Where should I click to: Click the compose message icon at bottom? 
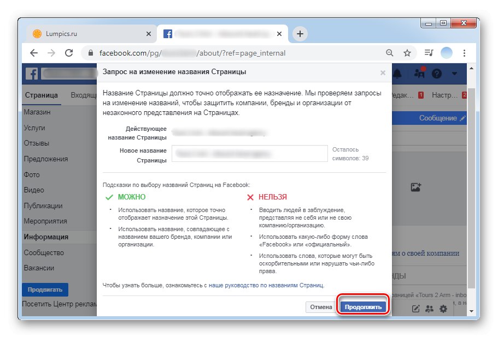point(416,309)
